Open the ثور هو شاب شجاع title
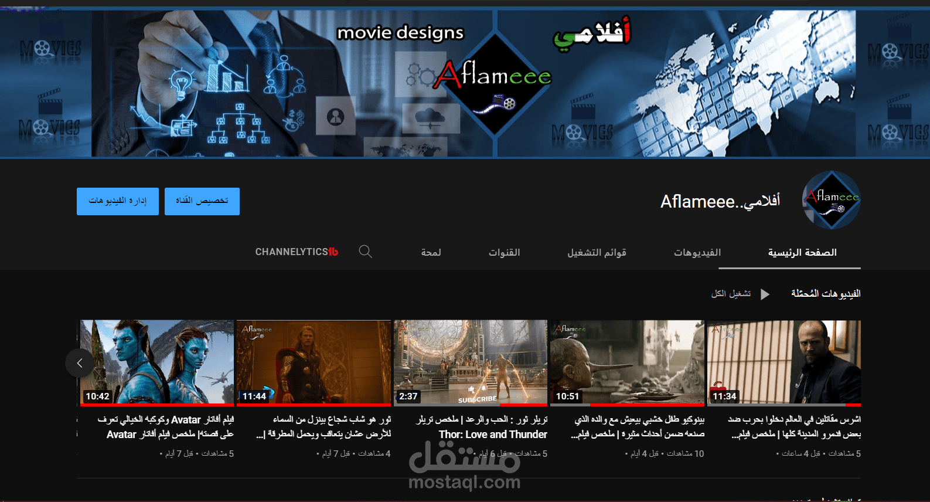The image size is (930, 502). tap(323, 427)
